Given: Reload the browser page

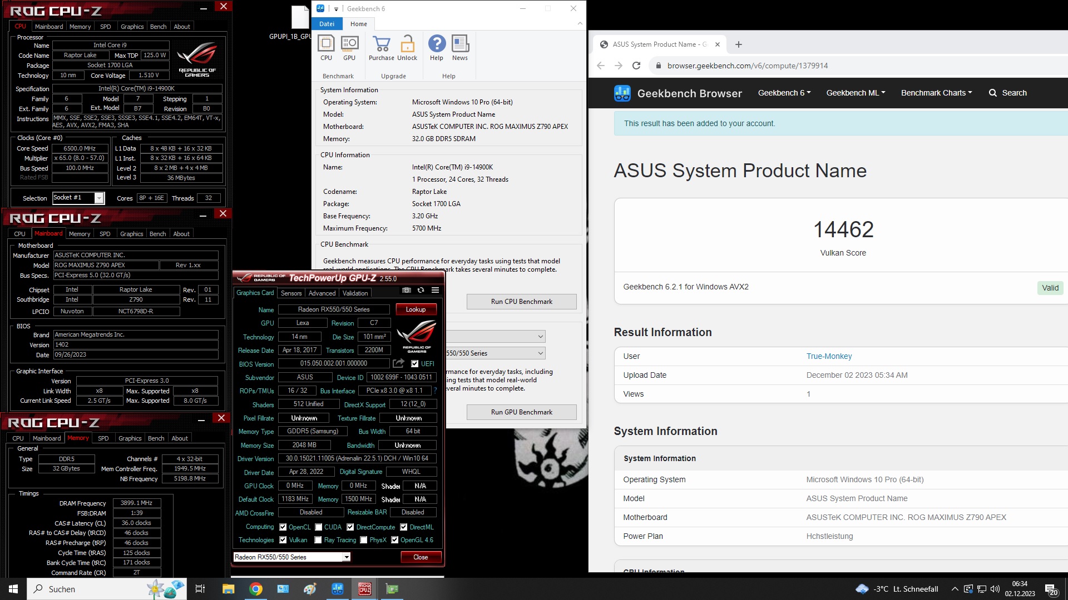Looking at the screenshot, I should coord(636,66).
